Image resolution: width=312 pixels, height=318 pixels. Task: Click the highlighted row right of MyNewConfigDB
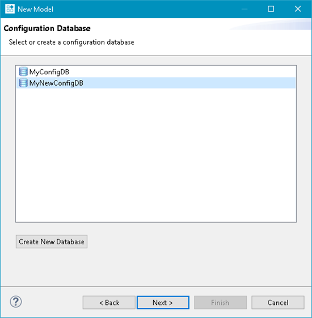(x=189, y=83)
